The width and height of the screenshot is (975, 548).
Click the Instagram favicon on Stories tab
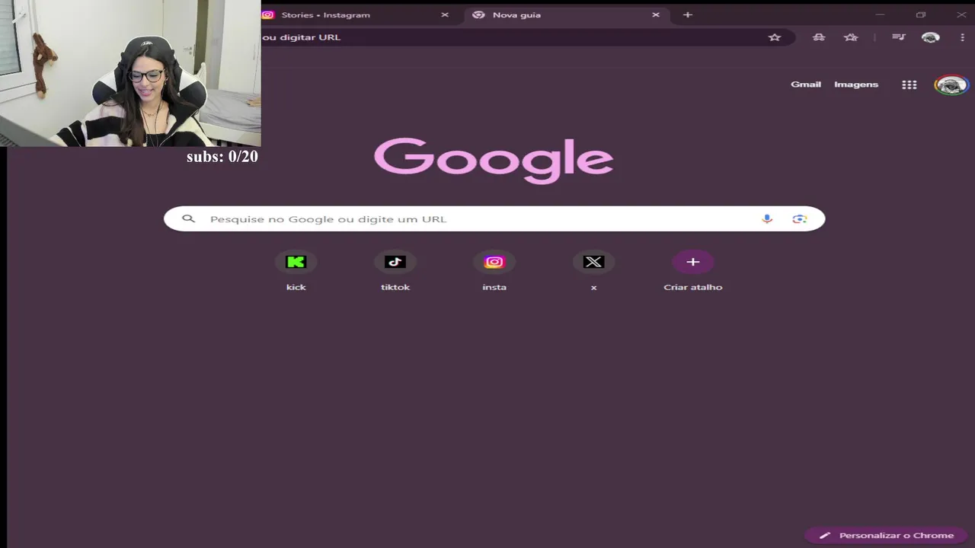coord(268,14)
